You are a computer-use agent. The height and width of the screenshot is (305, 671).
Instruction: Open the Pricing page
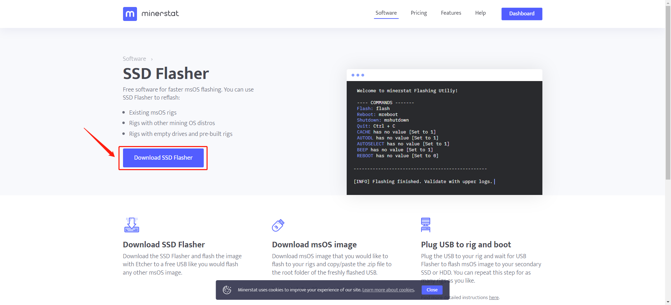419,13
